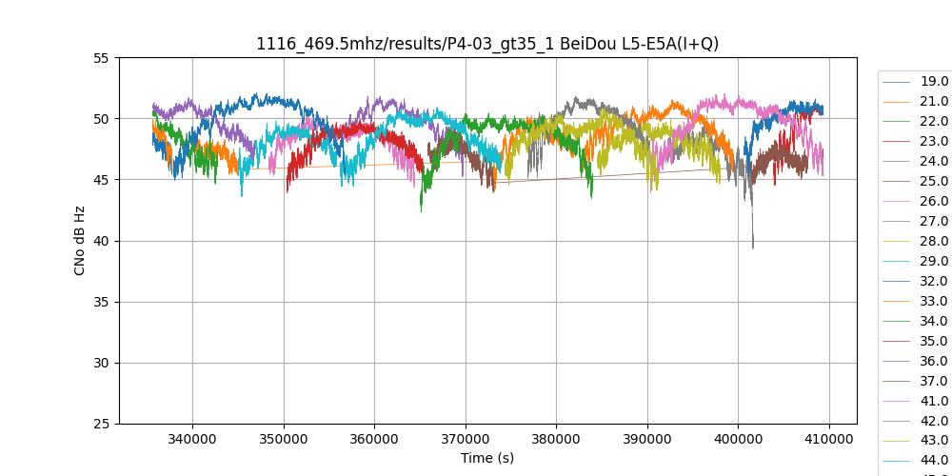Select the 21.0 legend line marker

tap(897, 101)
